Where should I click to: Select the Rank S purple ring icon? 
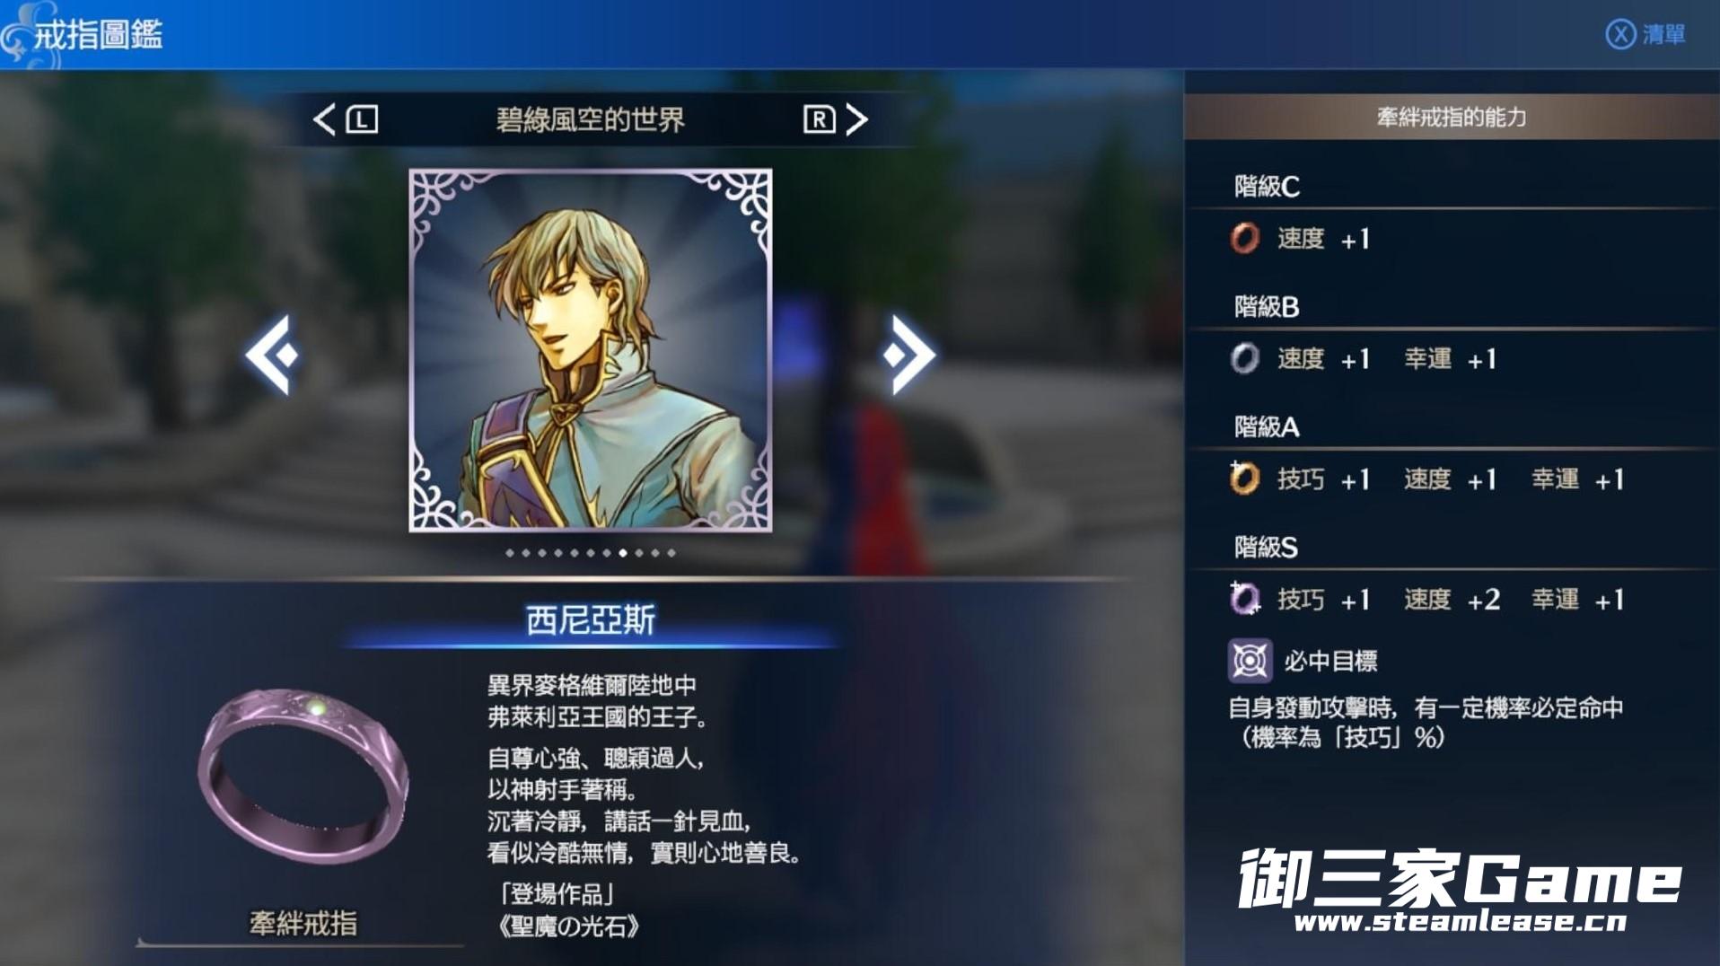(1244, 599)
